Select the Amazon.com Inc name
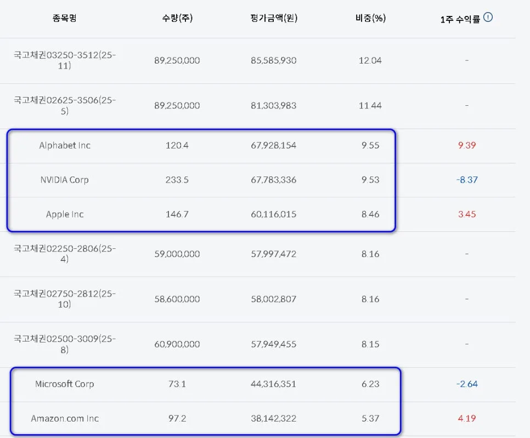530x438 pixels. tap(65, 418)
